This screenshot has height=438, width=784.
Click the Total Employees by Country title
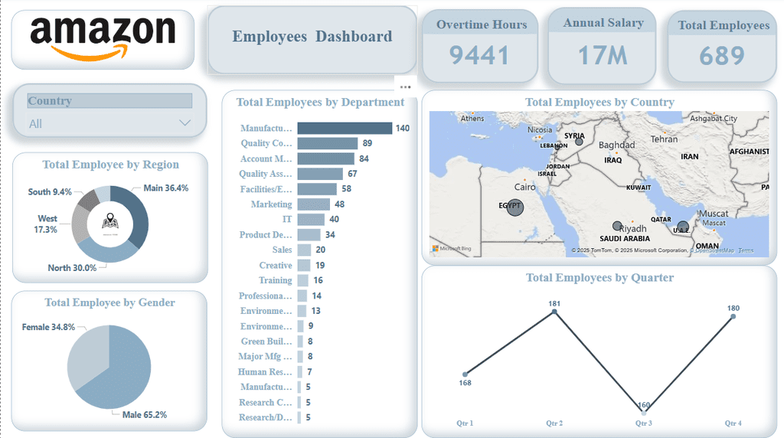[x=599, y=102]
